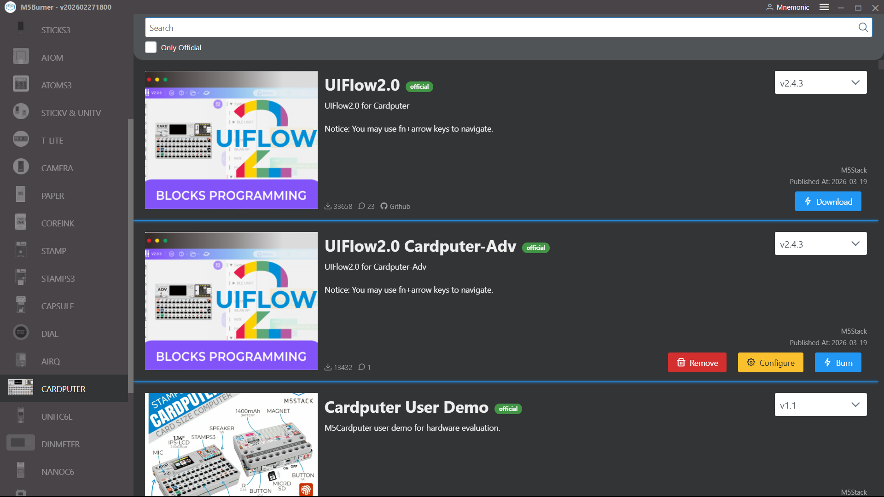Configure the UIFlow2.0 Cardputer-Adv firmware
The height and width of the screenshot is (497, 884).
(770, 363)
